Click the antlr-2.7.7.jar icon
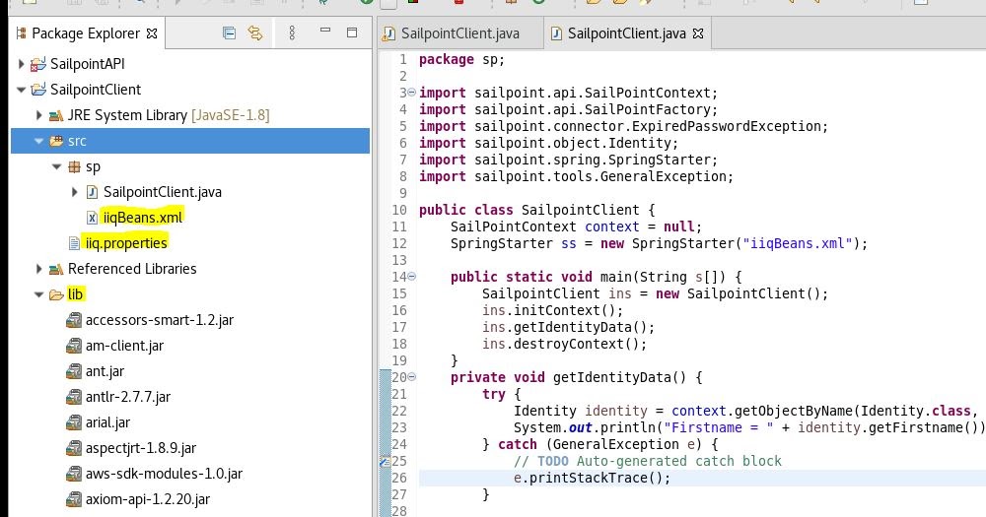Viewport: 986px width, 517px height. [74, 397]
